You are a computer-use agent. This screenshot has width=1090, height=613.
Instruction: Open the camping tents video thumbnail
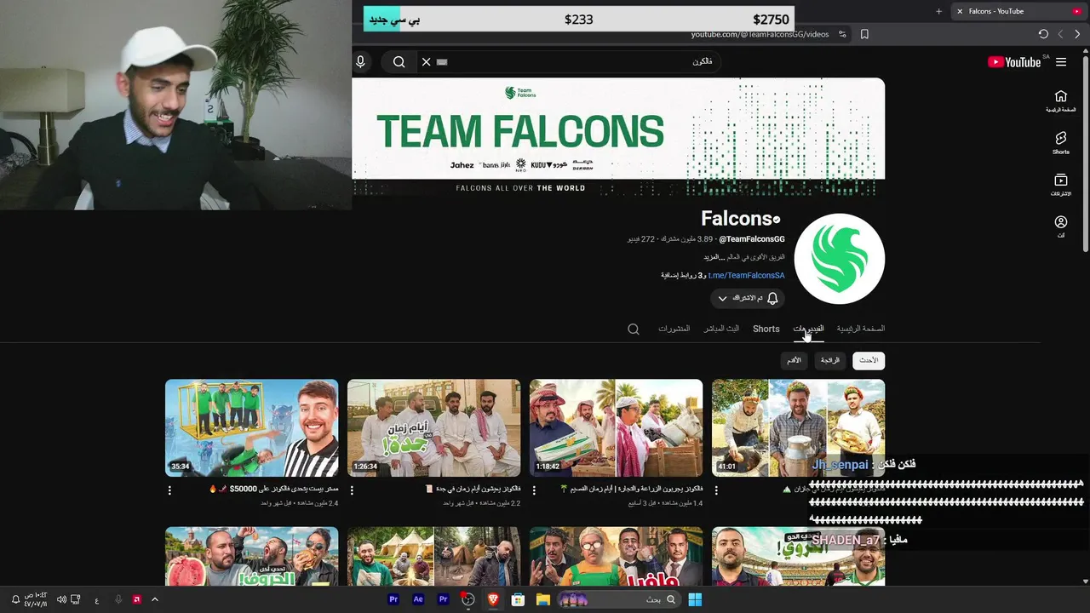[x=433, y=556]
